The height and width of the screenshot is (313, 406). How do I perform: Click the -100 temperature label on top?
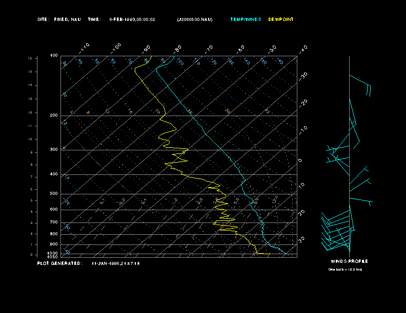[116, 49]
